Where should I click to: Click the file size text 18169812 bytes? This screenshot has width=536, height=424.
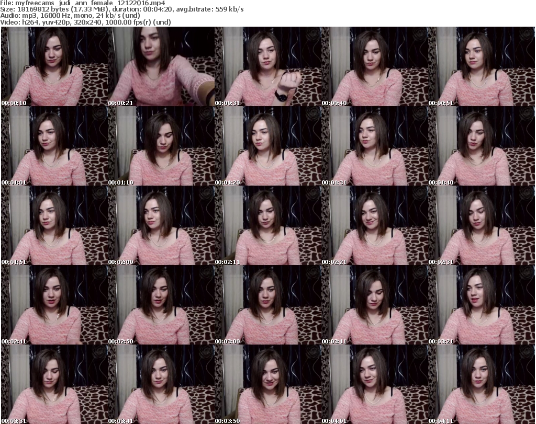tap(43, 9)
